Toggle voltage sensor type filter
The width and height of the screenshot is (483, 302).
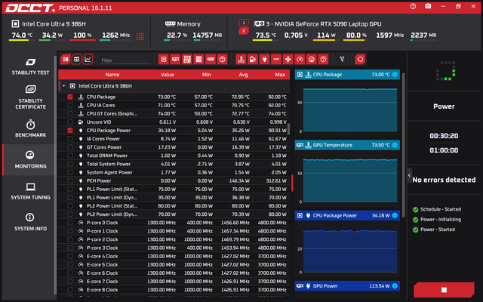(253, 59)
